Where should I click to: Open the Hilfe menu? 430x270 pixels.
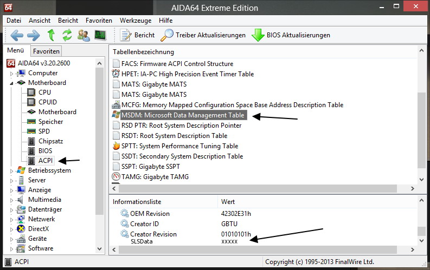[165, 21]
